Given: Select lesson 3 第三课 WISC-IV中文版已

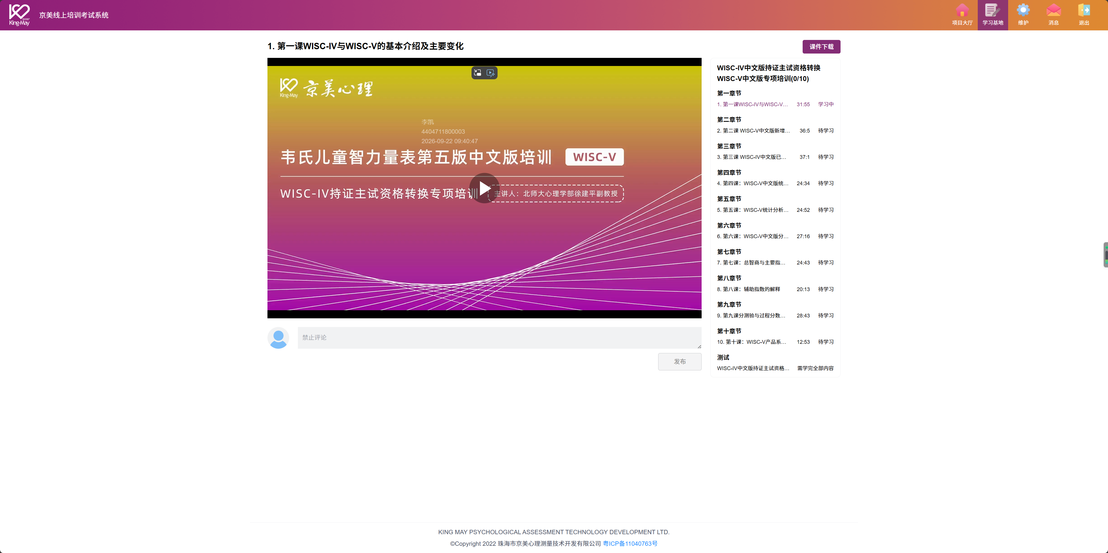Looking at the screenshot, I should pos(775,157).
